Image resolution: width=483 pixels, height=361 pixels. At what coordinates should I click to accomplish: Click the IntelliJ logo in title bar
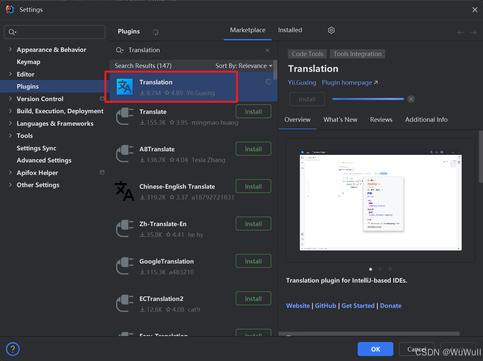tap(10, 10)
